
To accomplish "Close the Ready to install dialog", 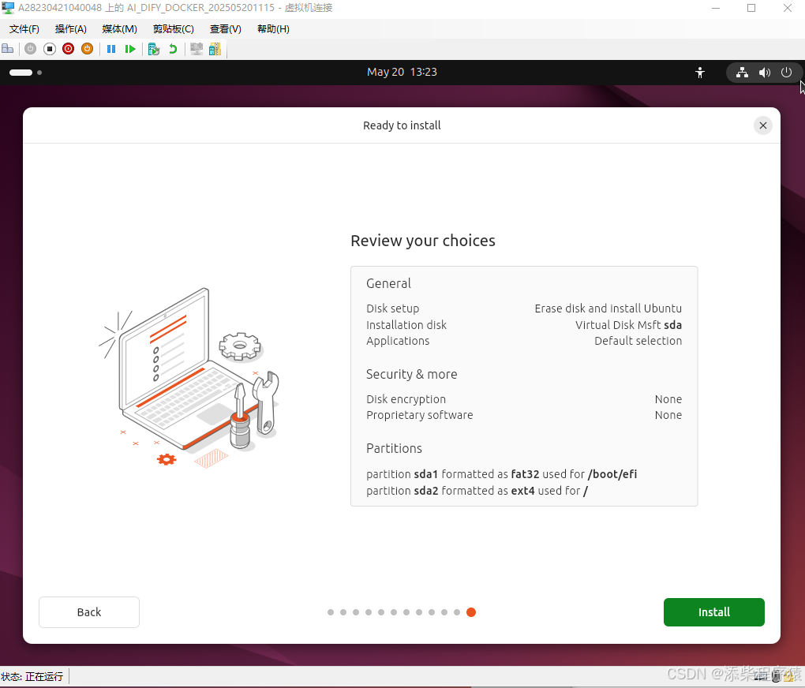I will click(x=763, y=125).
